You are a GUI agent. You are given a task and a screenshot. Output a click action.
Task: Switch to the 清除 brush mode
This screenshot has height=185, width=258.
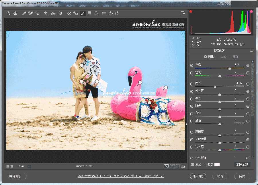click(235, 56)
